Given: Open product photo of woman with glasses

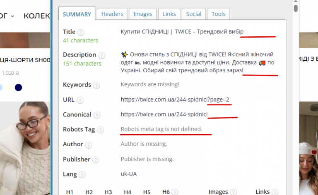Looking at the screenshot, I should point(25,148).
